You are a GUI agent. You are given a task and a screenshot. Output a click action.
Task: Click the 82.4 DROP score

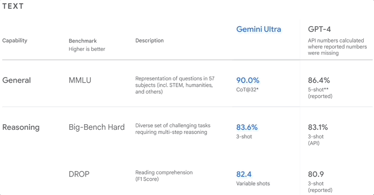244,174
